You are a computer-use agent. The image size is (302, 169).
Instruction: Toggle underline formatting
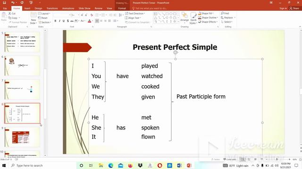pos(64,21)
